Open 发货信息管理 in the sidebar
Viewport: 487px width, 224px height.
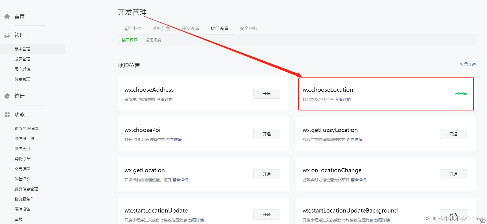26,189
